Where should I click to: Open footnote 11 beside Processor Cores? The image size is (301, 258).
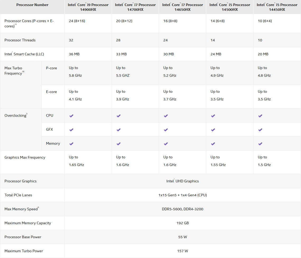pos(16,25)
